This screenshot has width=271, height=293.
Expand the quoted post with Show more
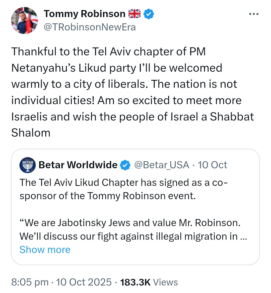[x=45, y=250]
